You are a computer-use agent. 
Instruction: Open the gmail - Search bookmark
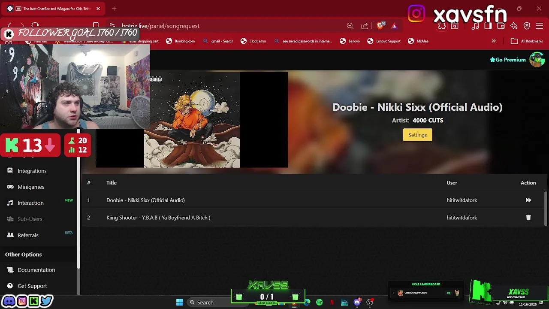(x=218, y=41)
